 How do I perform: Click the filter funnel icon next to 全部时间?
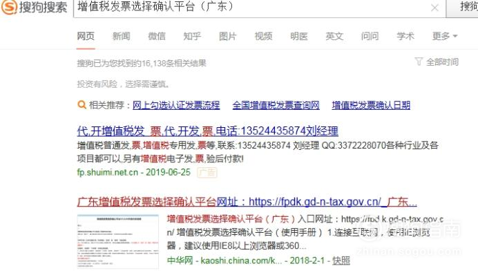[x=419, y=61]
